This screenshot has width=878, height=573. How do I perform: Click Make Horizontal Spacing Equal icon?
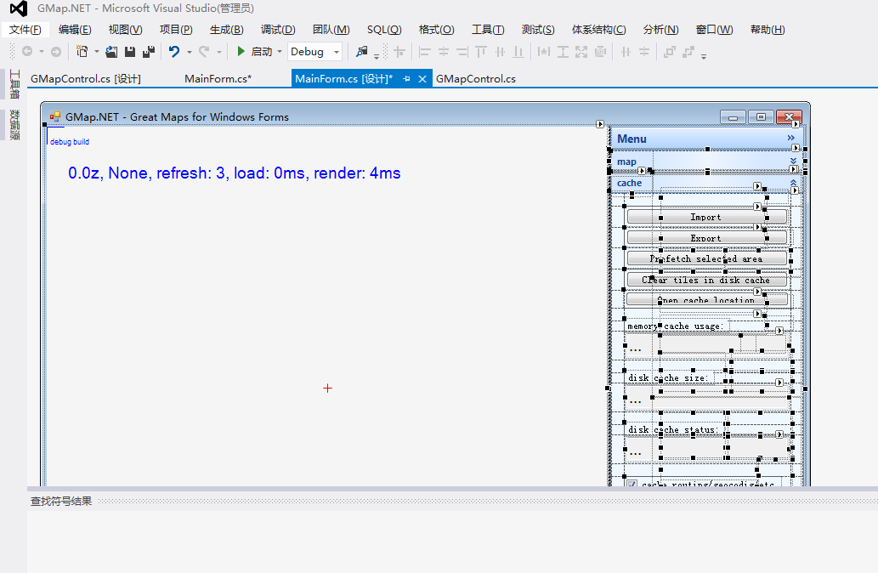[x=626, y=52]
